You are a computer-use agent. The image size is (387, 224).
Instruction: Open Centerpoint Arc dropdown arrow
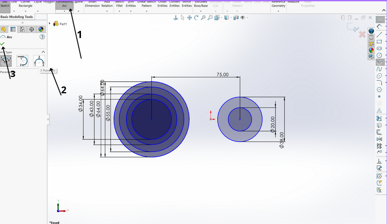pos(64,11)
